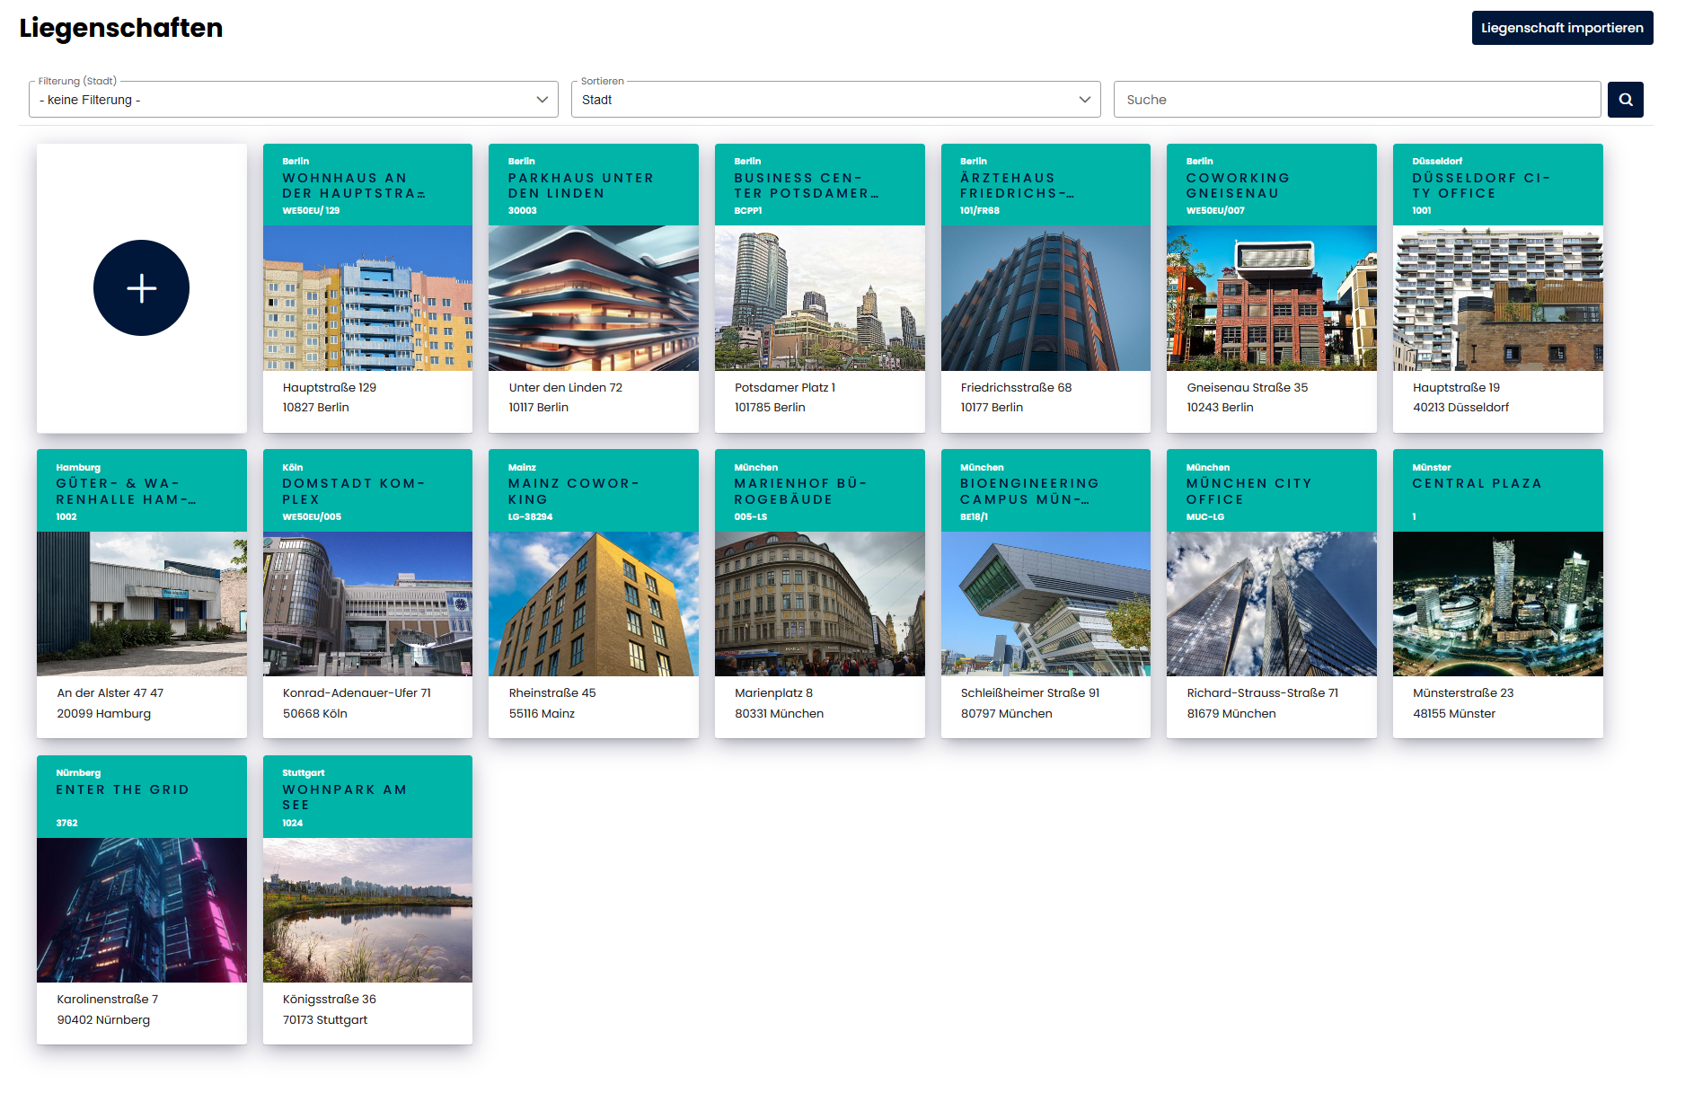Screen dimensions: 1685x1102
Task: Focus the Suche search field
Action: pos(1356,100)
